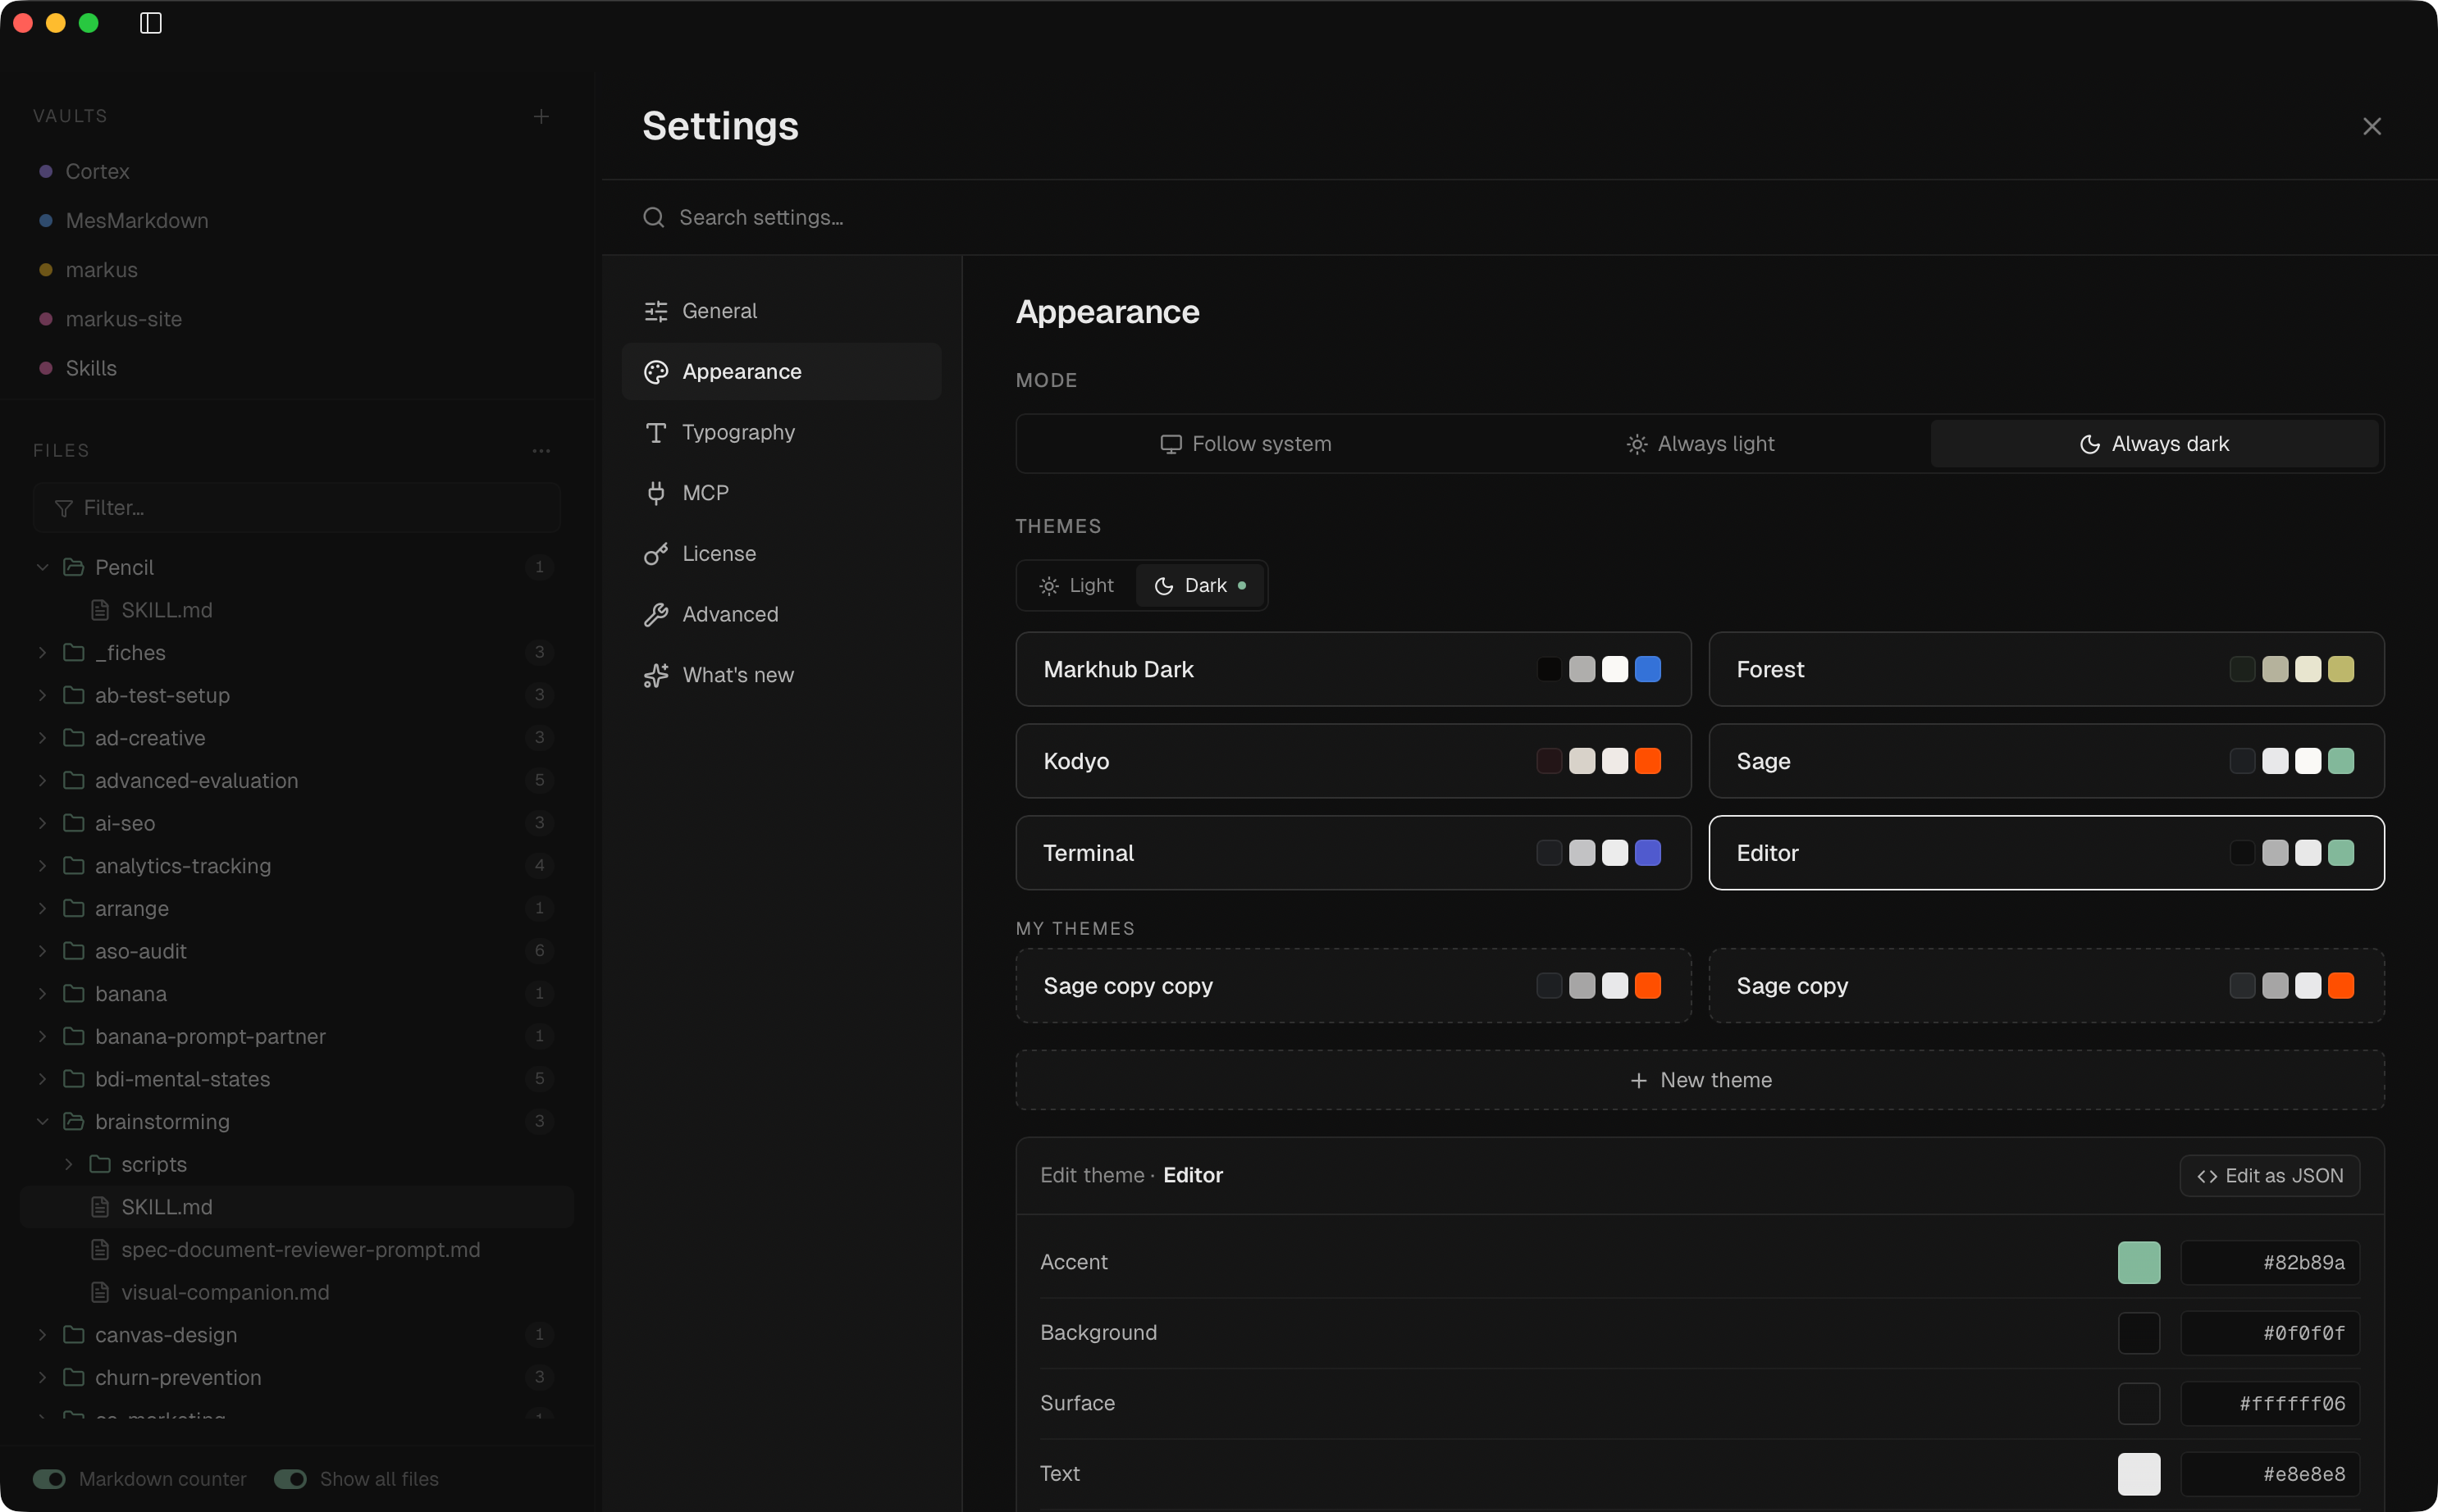Click the Cortex vault color dot

tap(46, 171)
